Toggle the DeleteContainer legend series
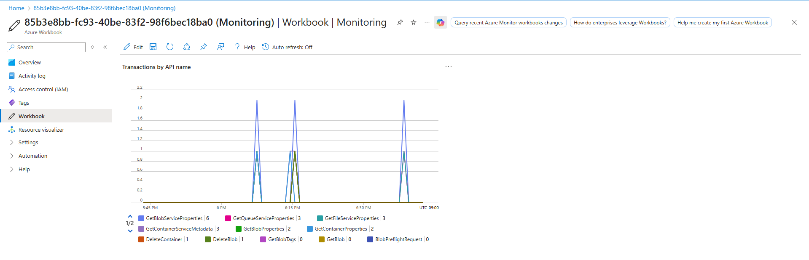Screen dimensions: 809x260 [x=164, y=239]
